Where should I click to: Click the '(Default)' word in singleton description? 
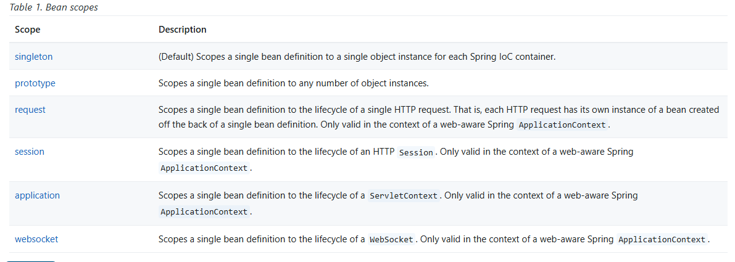click(x=177, y=57)
